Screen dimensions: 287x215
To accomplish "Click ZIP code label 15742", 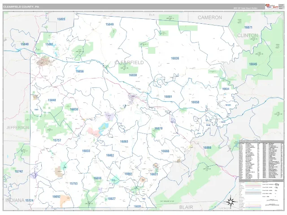I will [x=19, y=172].
